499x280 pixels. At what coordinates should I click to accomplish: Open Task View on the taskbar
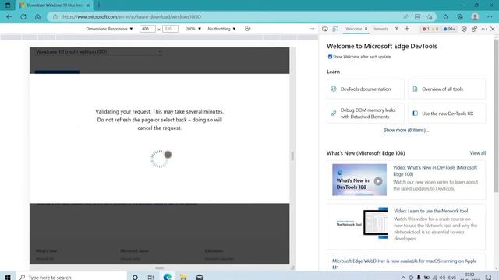[x=150, y=277]
